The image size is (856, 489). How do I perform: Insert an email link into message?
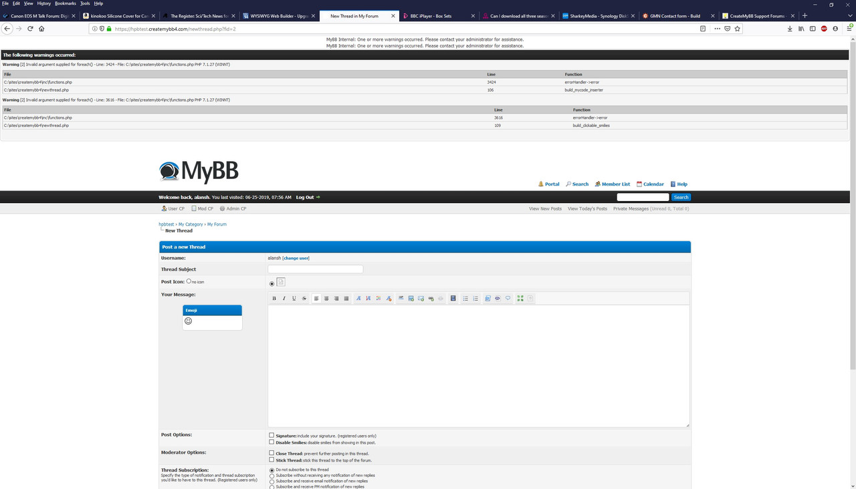(421, 298)
